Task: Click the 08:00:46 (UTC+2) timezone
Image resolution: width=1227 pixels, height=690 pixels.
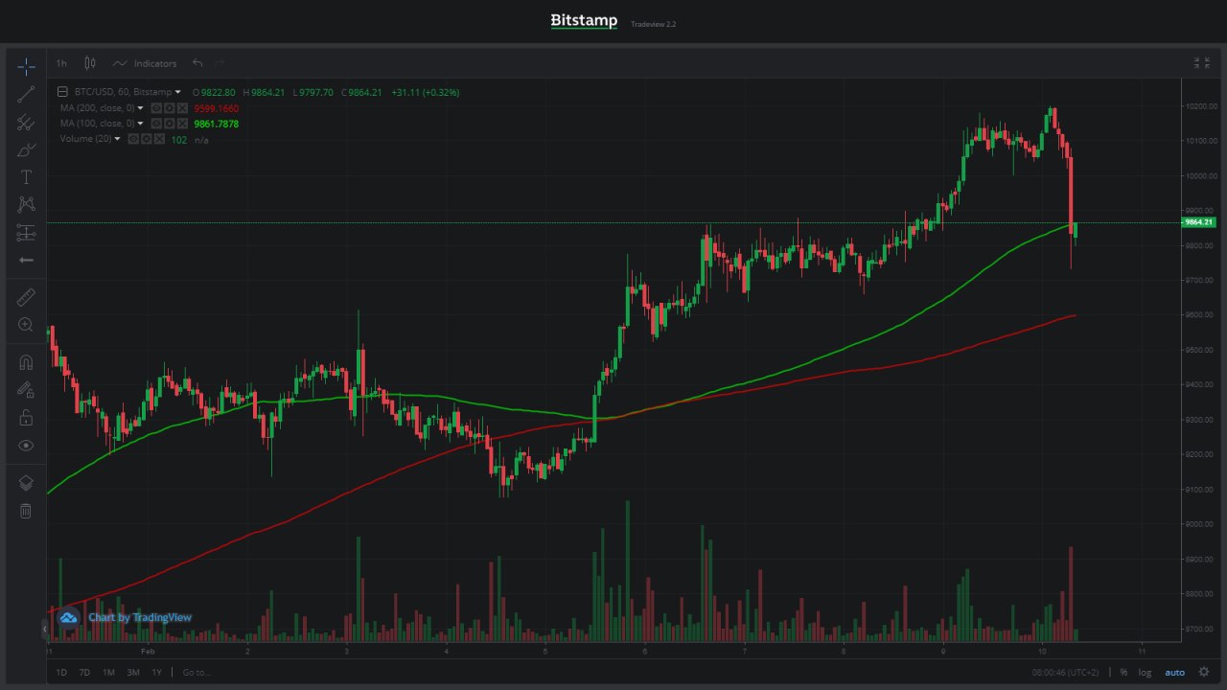Action: [1064, 673]
